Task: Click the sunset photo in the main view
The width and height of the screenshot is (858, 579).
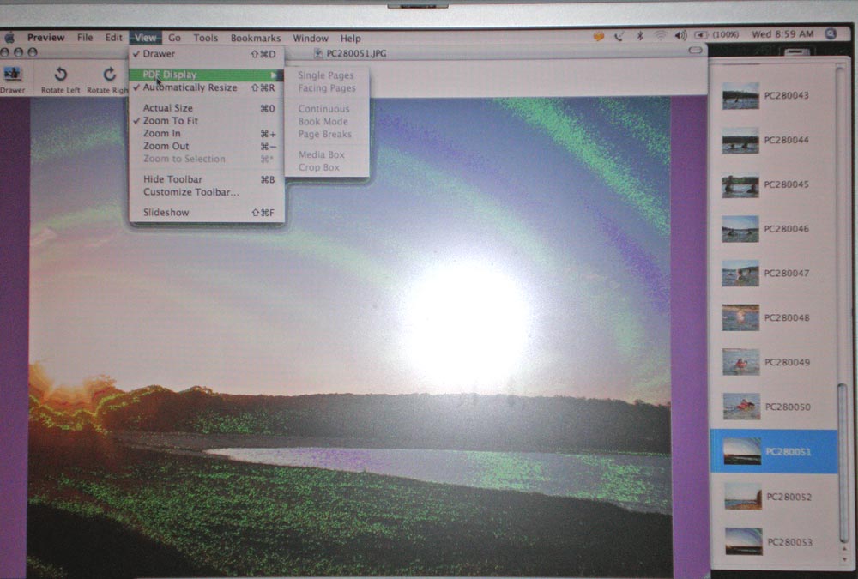Action: coord(350,336)
